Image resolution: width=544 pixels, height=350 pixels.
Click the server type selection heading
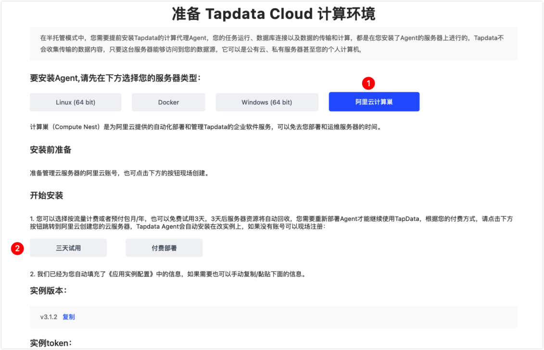click(114, 78)
